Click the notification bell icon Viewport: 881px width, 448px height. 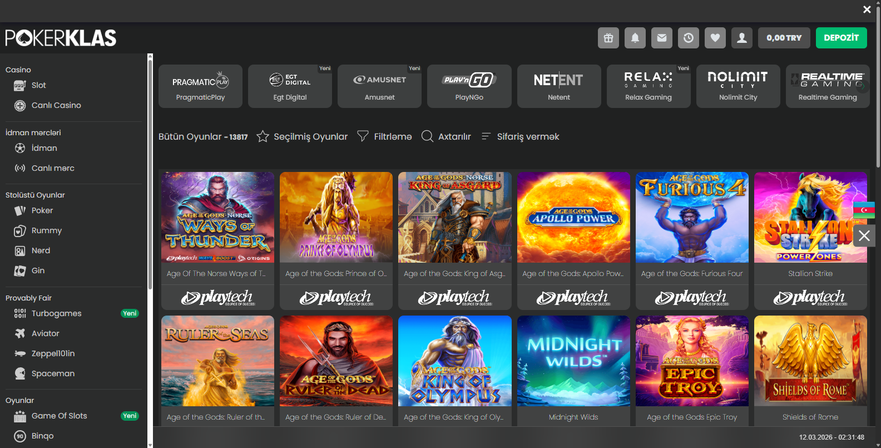635,38
